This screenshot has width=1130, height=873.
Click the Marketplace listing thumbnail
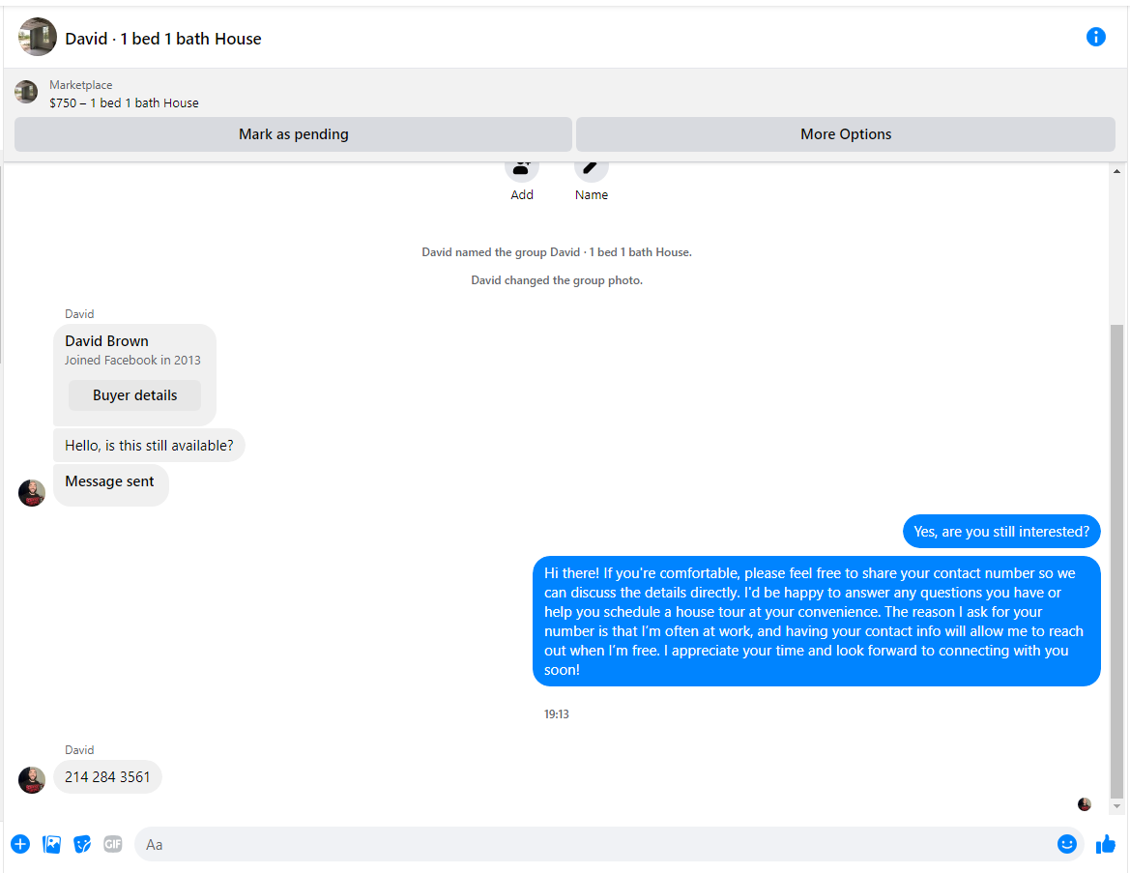[26, 93]
